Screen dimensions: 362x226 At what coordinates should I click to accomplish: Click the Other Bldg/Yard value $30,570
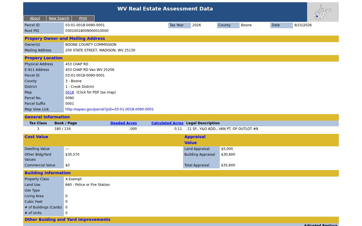72,155
